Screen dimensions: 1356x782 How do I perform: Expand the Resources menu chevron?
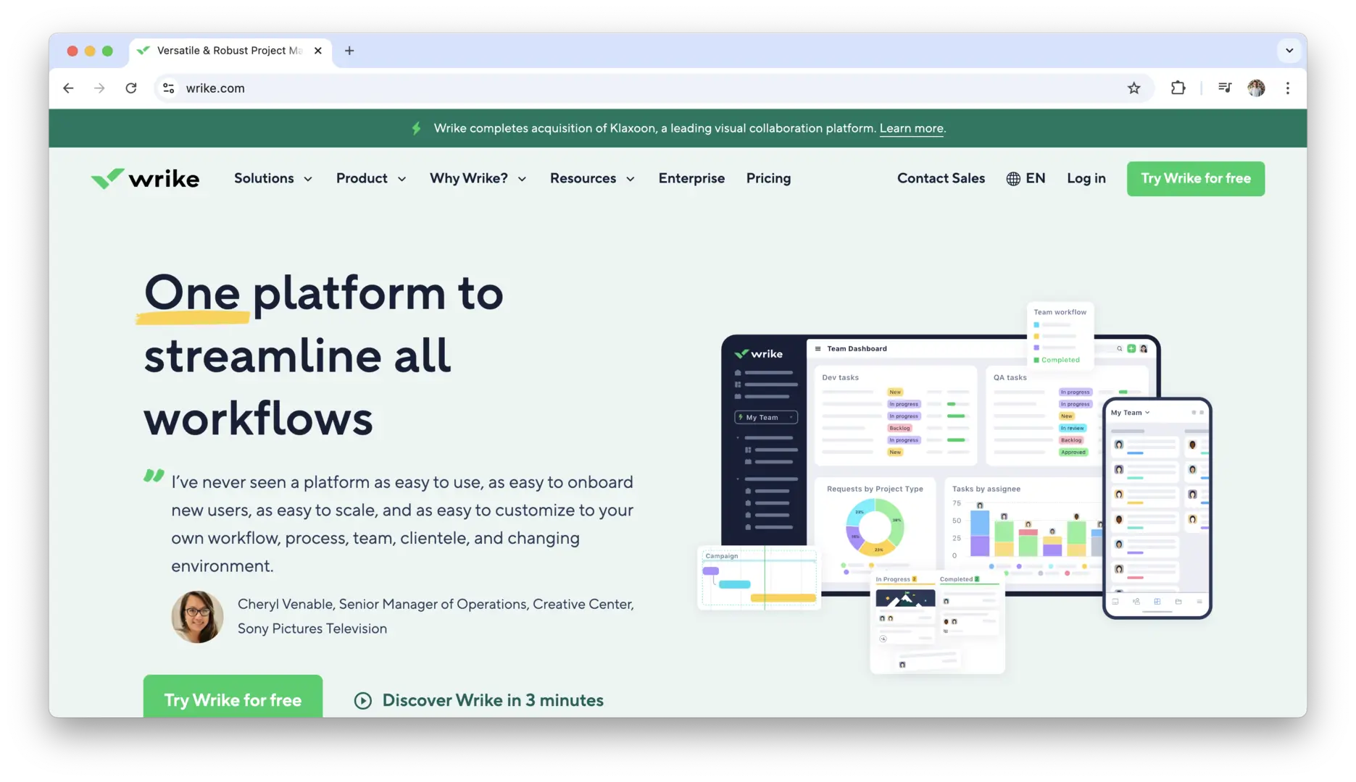click(x=631, y=180)
